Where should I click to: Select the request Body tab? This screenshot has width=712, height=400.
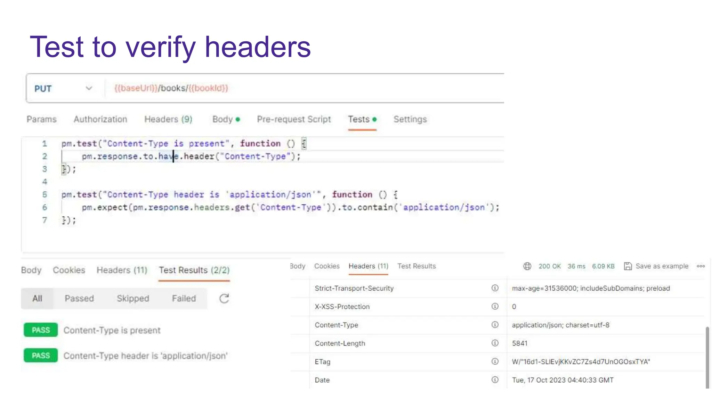point(226,119)
